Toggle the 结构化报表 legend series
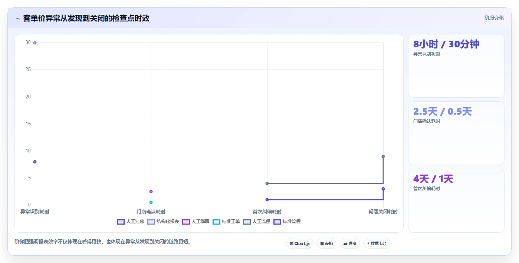The width and height of the screenshot is (519, 263). tap(163, 222)
